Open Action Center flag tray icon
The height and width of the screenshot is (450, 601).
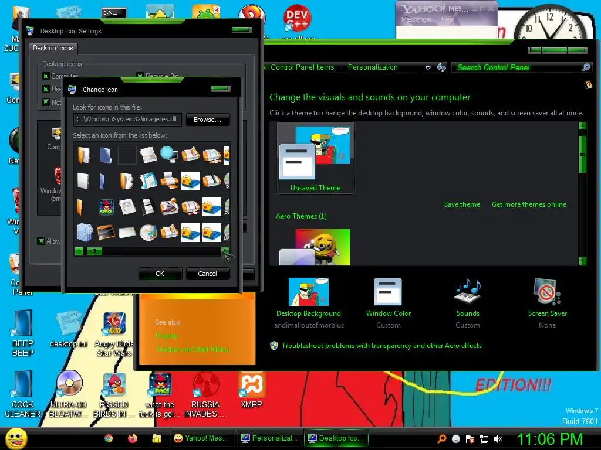pos(470,439)
